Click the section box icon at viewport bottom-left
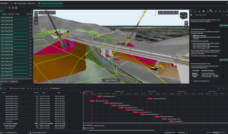 35,81
